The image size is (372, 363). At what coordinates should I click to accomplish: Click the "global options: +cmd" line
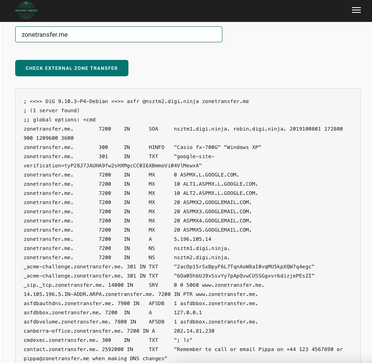60,120
